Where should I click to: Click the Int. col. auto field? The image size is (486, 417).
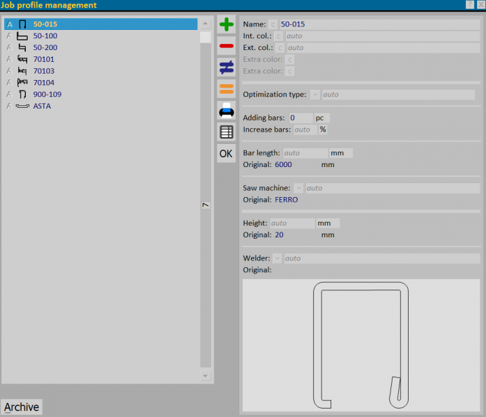coord(383,36)
